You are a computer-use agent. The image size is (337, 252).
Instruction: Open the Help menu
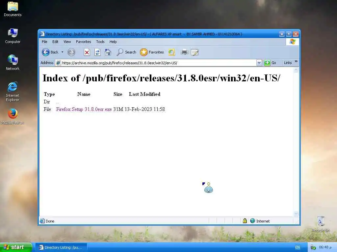click(x=113, y=42)
